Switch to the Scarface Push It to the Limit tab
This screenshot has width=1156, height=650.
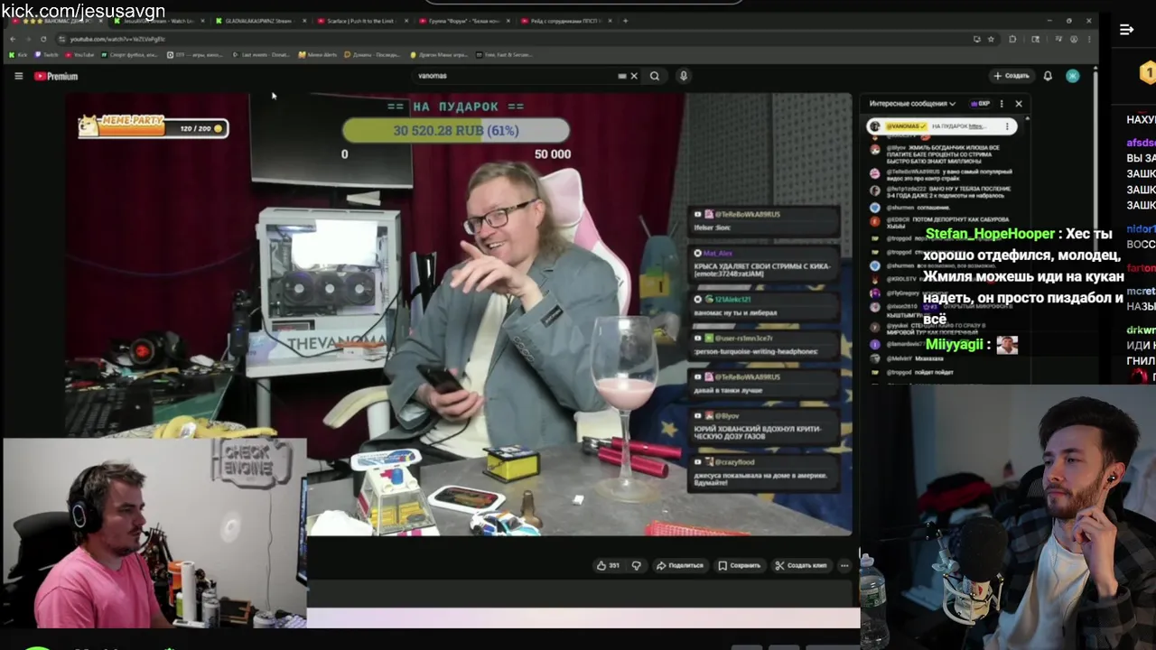tap(361, 20)
